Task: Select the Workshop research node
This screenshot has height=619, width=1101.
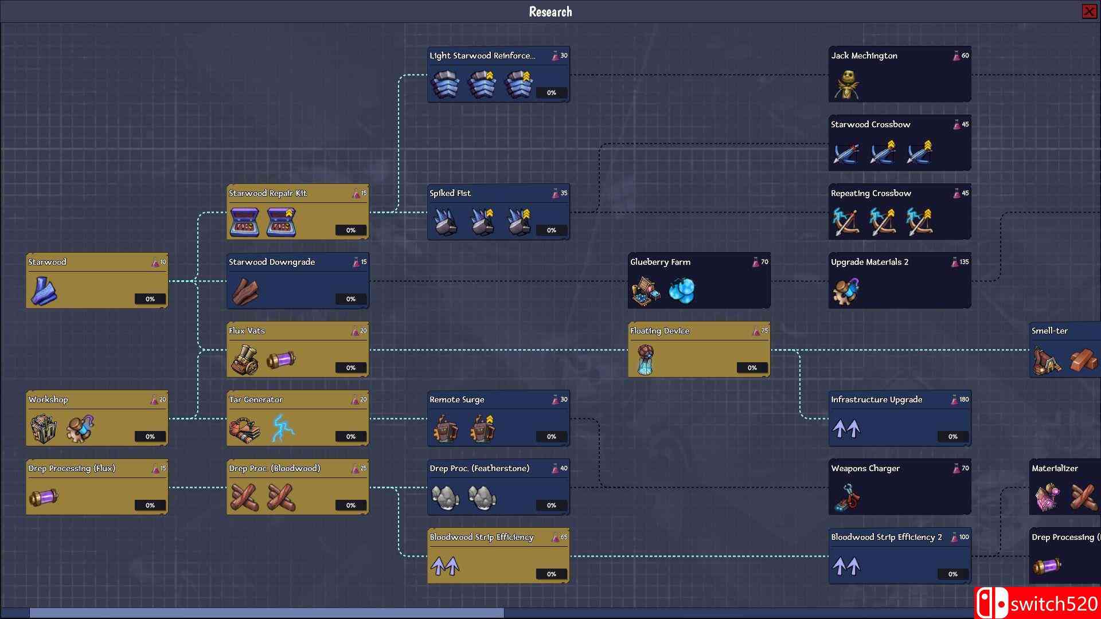Action: tap(96, 418)
